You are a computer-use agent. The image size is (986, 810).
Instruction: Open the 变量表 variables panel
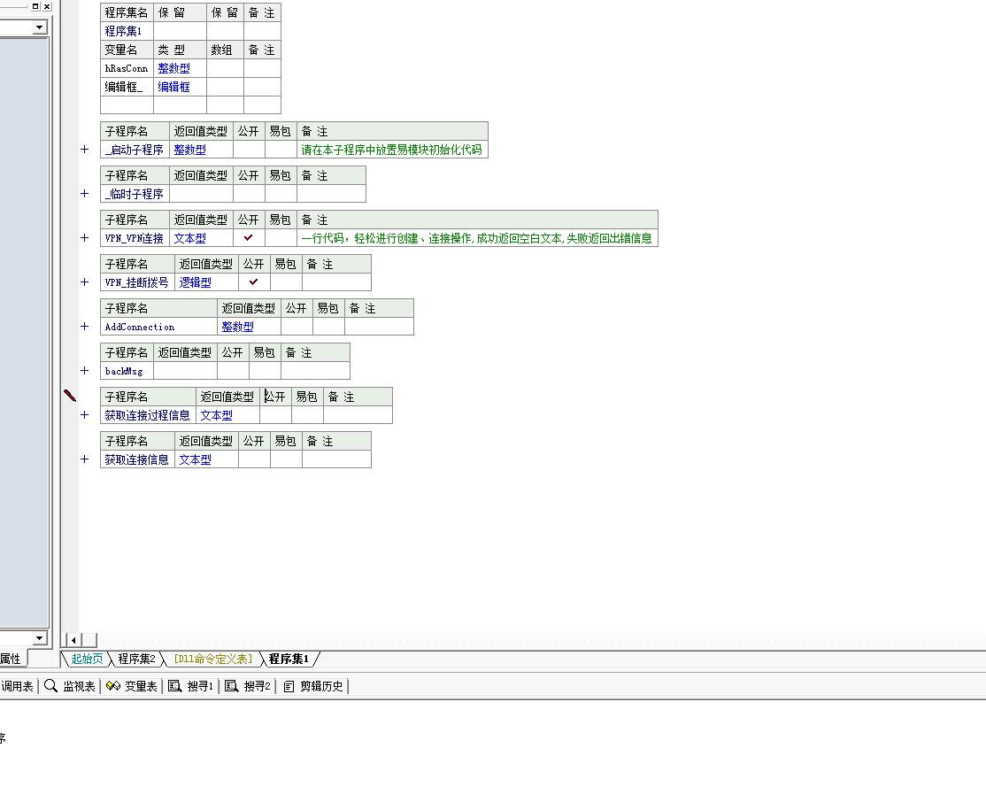pyautogui.click(x=132, y=686)
